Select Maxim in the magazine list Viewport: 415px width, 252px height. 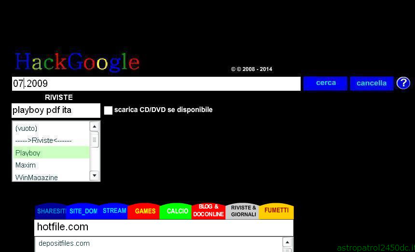coord(52,165)
